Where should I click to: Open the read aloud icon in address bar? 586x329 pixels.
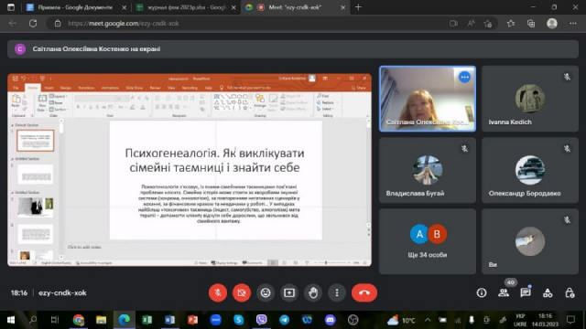(471, 24)
